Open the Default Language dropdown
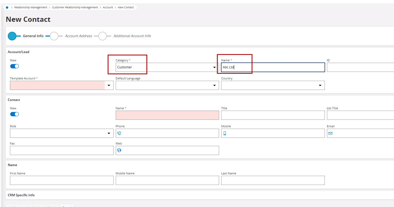This screenshot has width=394, height=207. coord(214,85)
